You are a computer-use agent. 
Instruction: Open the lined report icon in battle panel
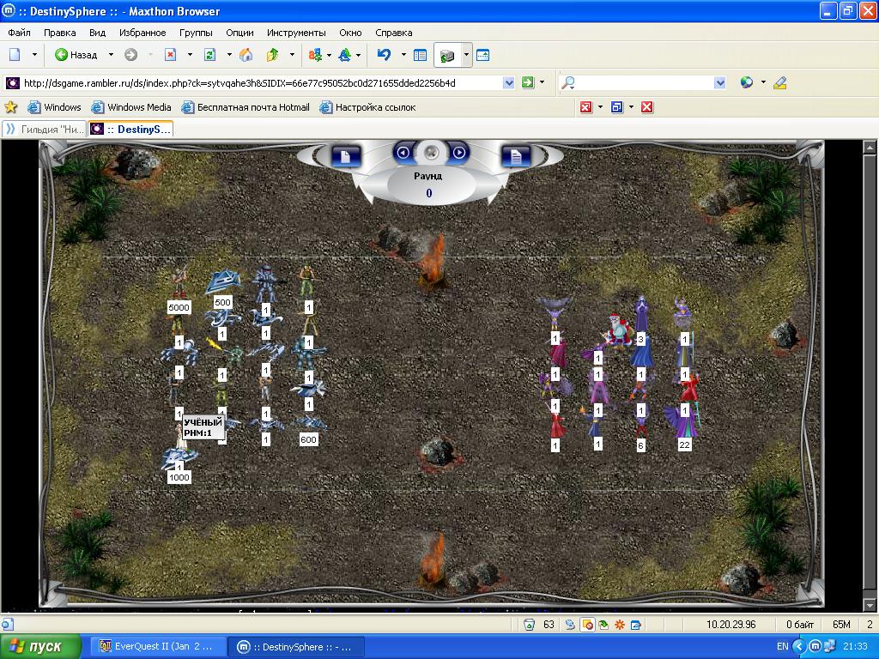coord(516,156)
